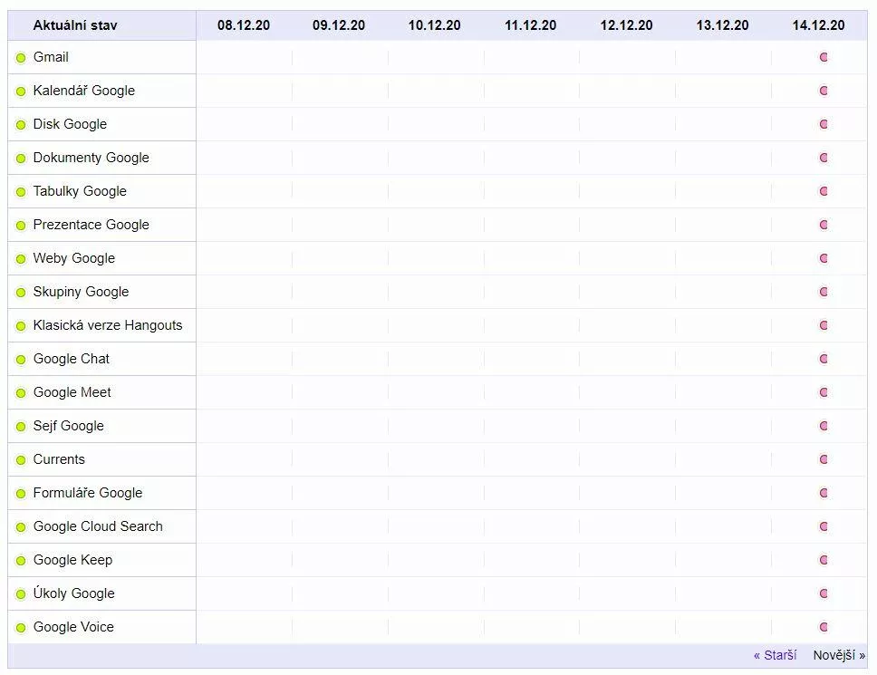This screenshot has width=877, height=675.
Task: Open the Gmail outage marker on 14.12.20
Action: click(824, 57)
